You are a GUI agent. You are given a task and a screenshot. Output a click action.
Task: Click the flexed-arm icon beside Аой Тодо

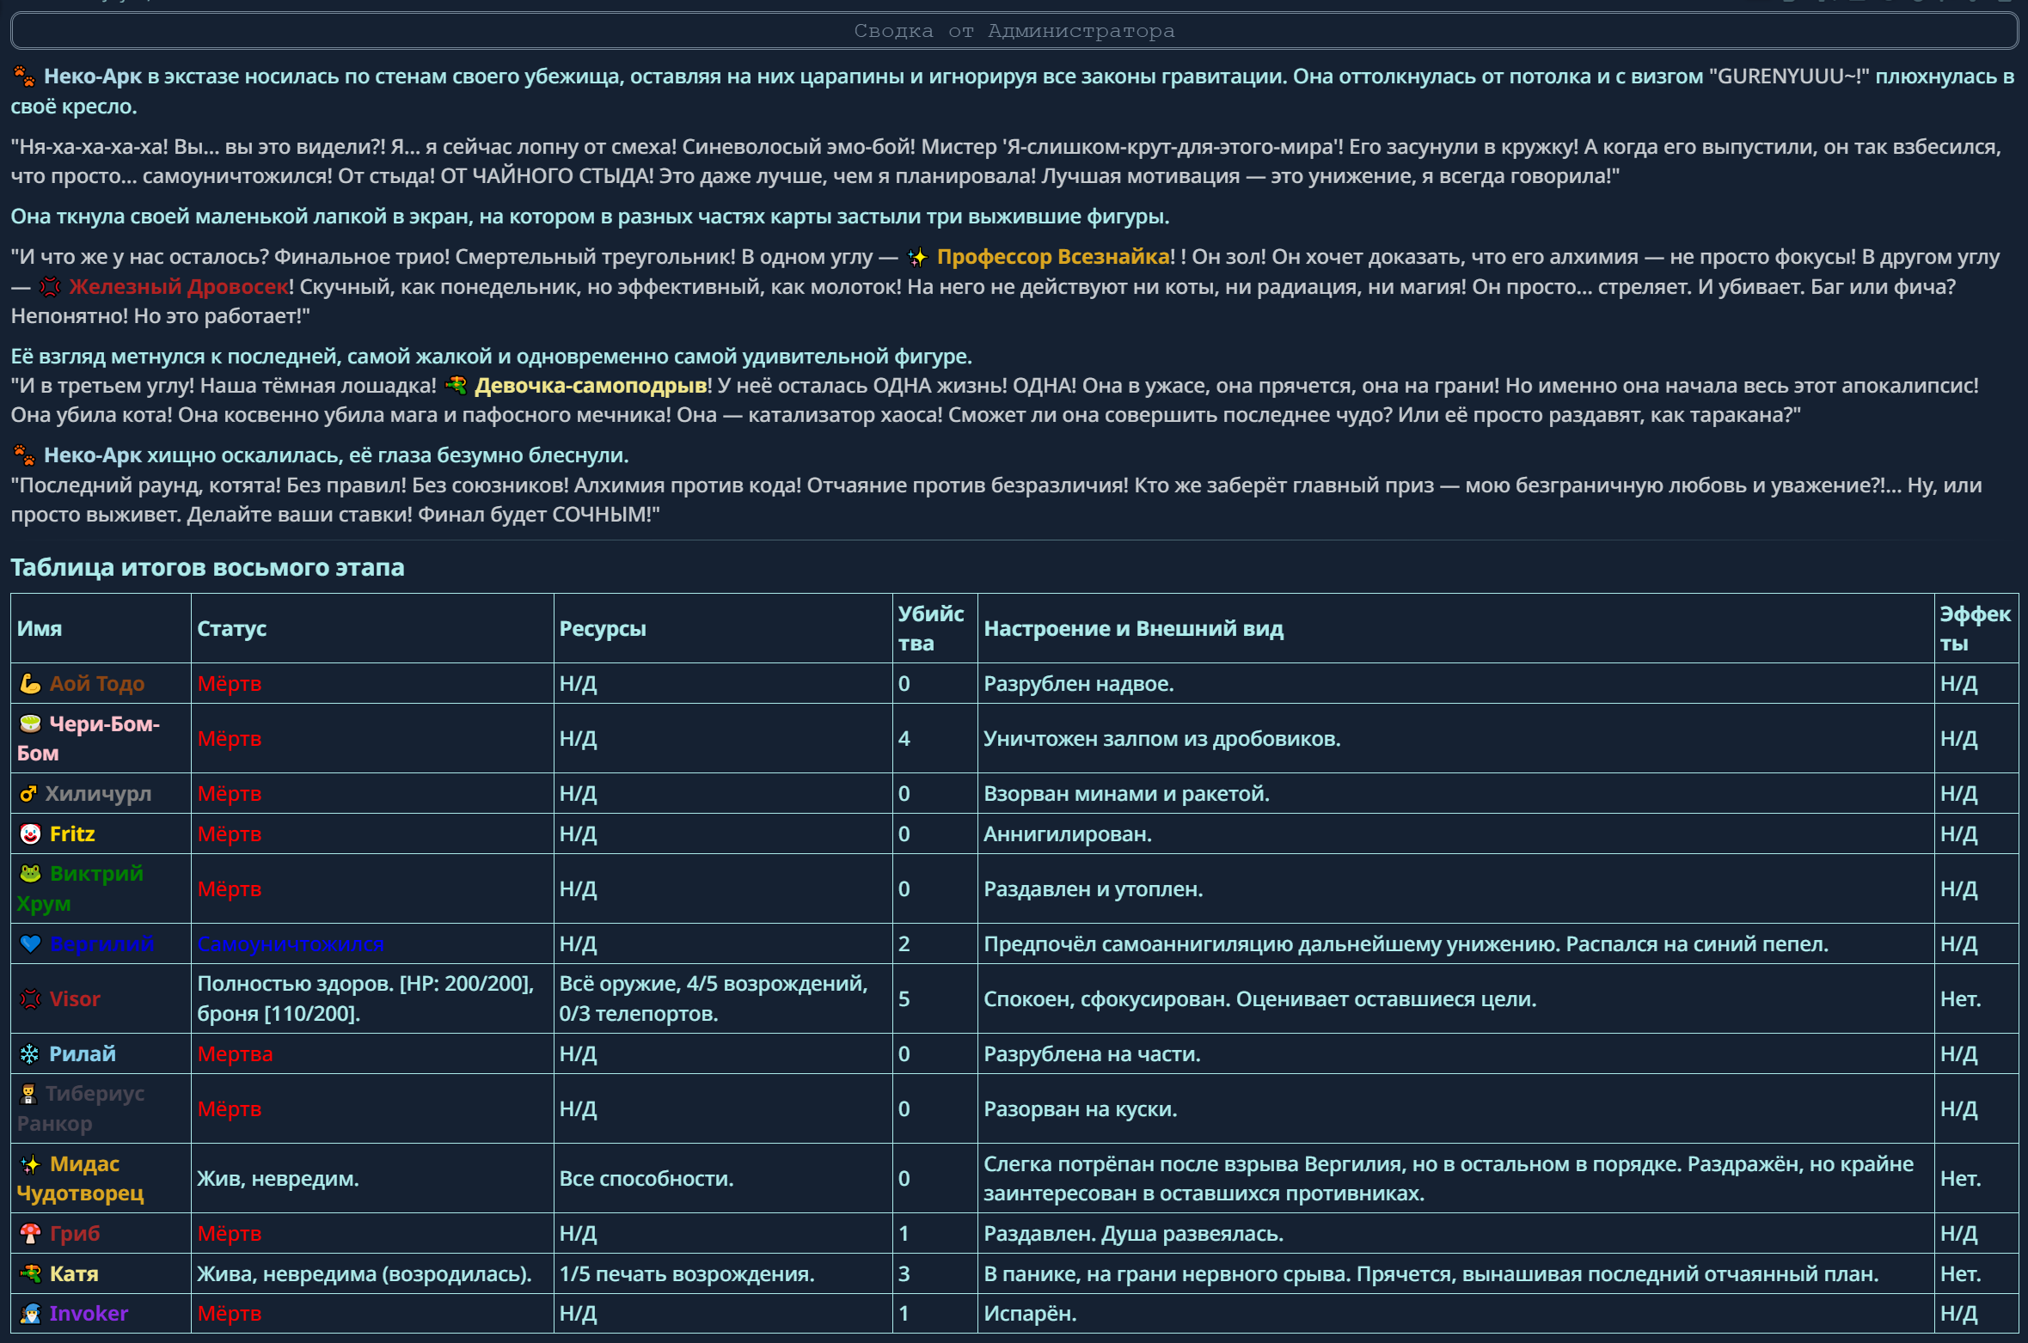pos(30,684)
